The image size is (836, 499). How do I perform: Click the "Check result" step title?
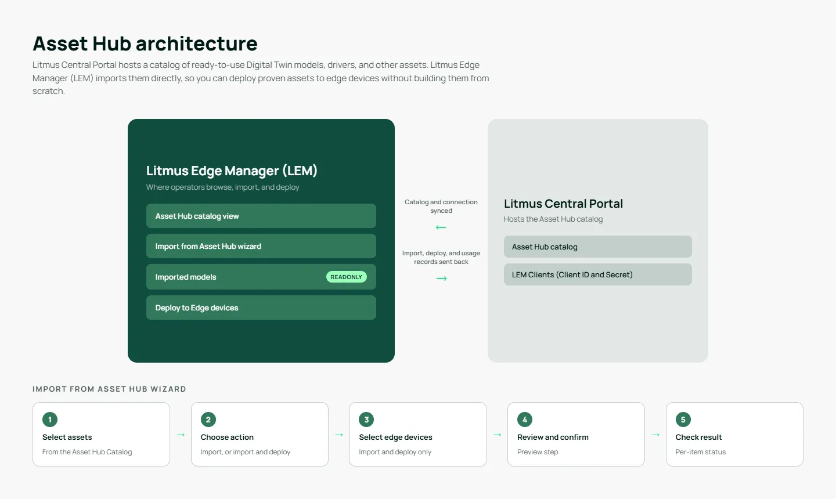point(698,437)
